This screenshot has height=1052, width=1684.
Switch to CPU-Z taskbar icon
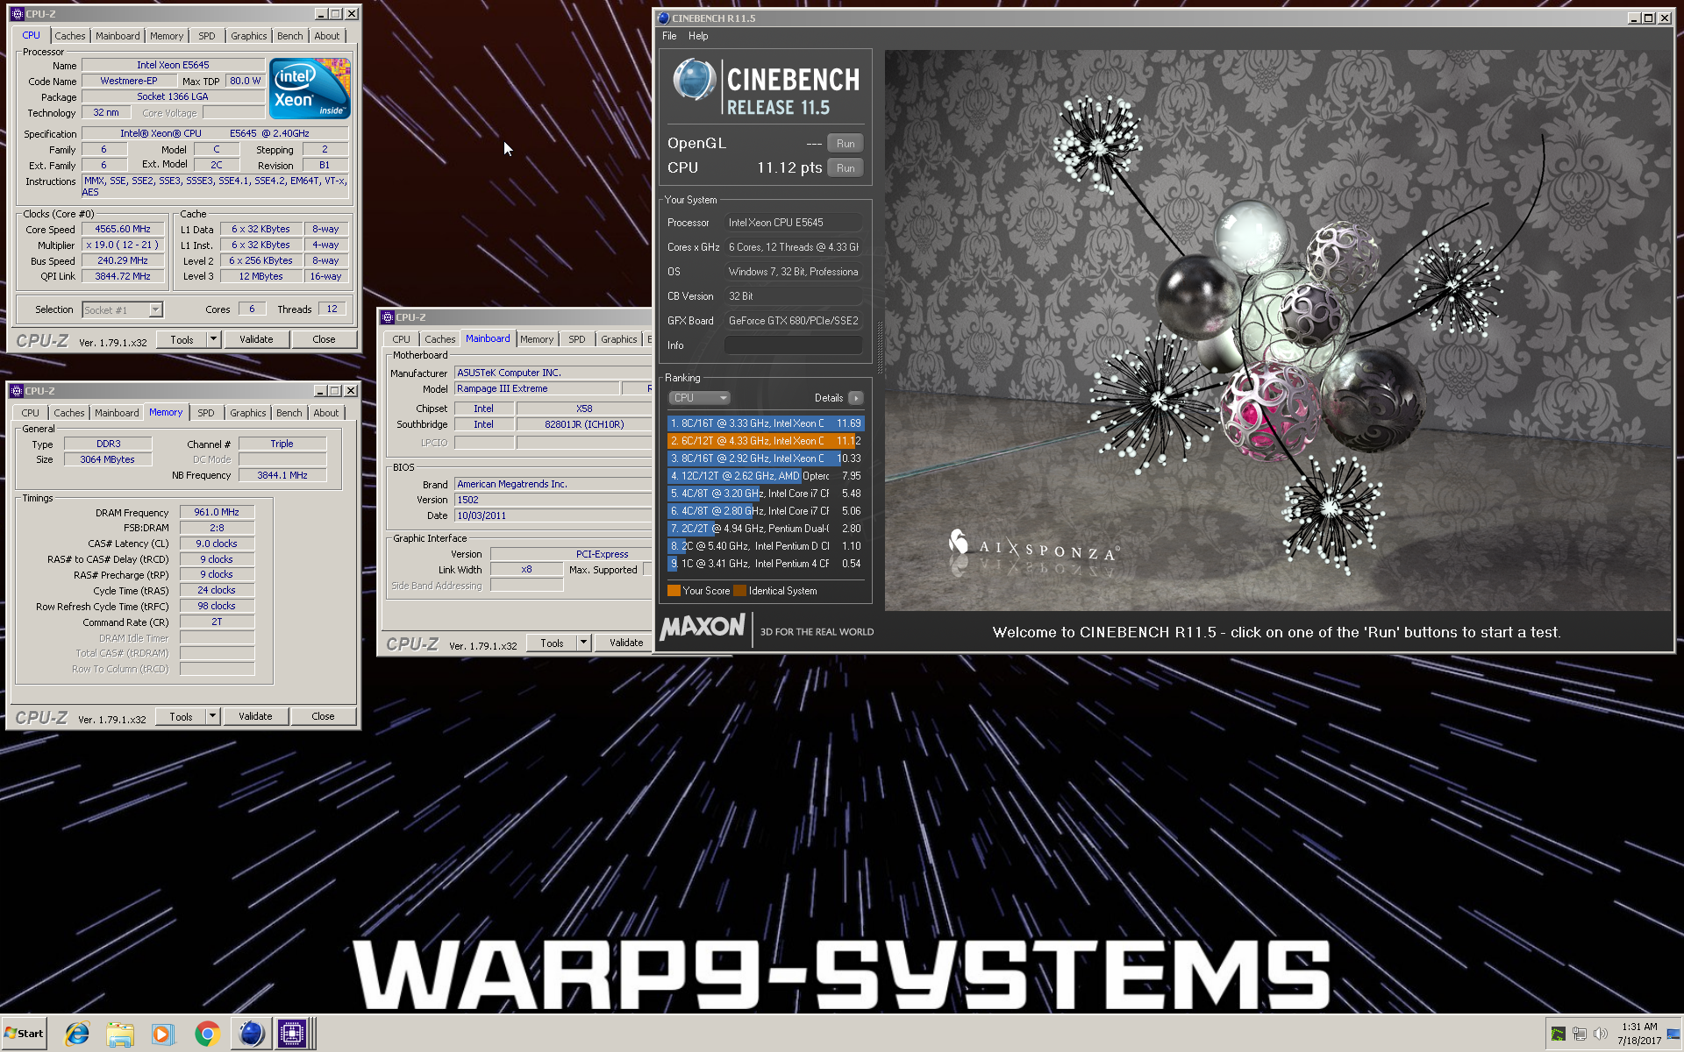pyautogui.click(x=292, y=1034)
